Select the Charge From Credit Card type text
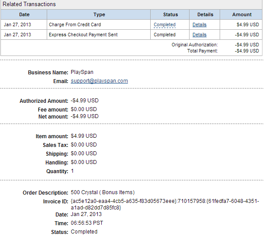The width and height of the screenshot is (276, 237). (75, 25)
